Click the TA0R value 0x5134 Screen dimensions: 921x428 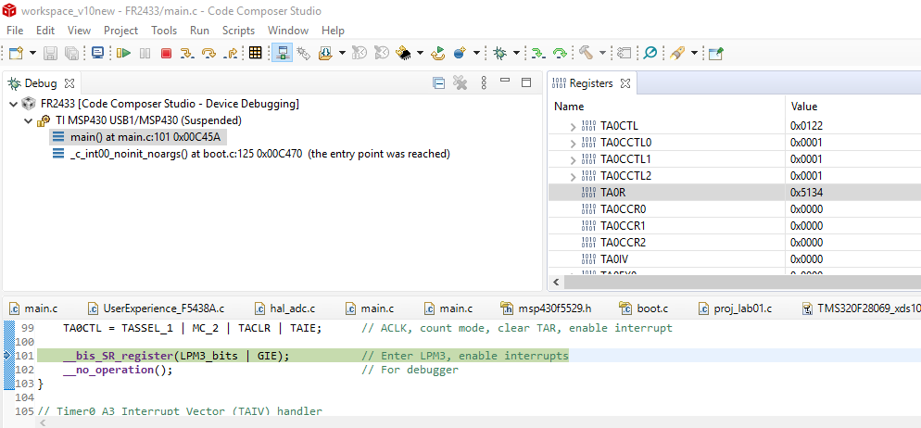coord(804,193)
